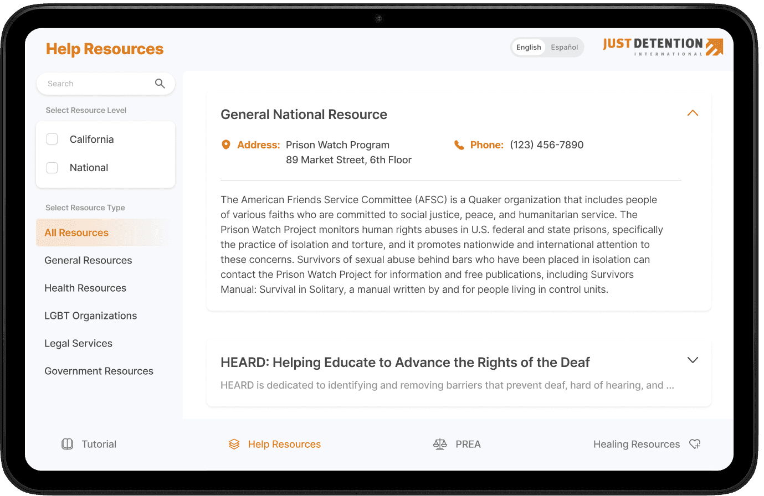
Task: Check the National resource level checkbox
Action: pyautogui.click(x=52, y=167)
